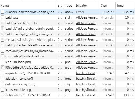Select the notifications?_=1529032788634 request
This screenshot has width=135, height=99.
click(x=67, y=95)
